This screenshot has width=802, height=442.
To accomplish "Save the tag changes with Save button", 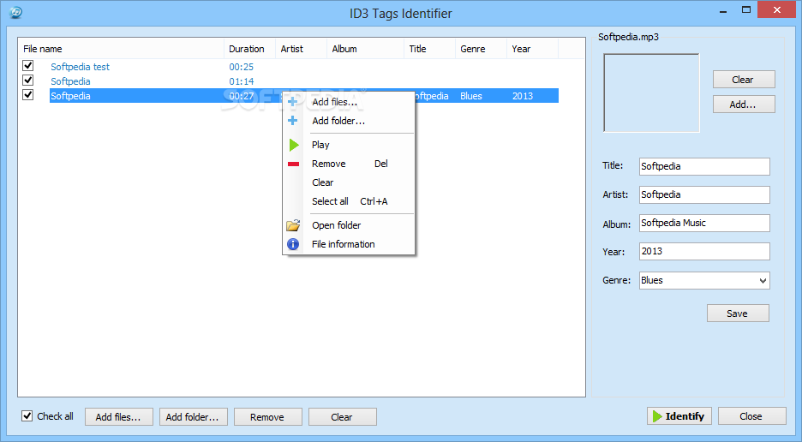I will click(738, 314).
